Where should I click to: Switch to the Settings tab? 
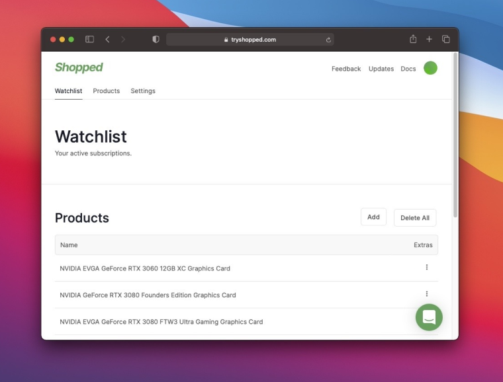point(143,91)
